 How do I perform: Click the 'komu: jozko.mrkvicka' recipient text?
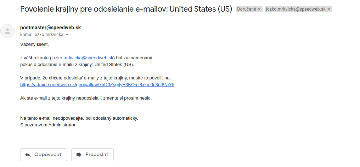click(x=42, y=35)
